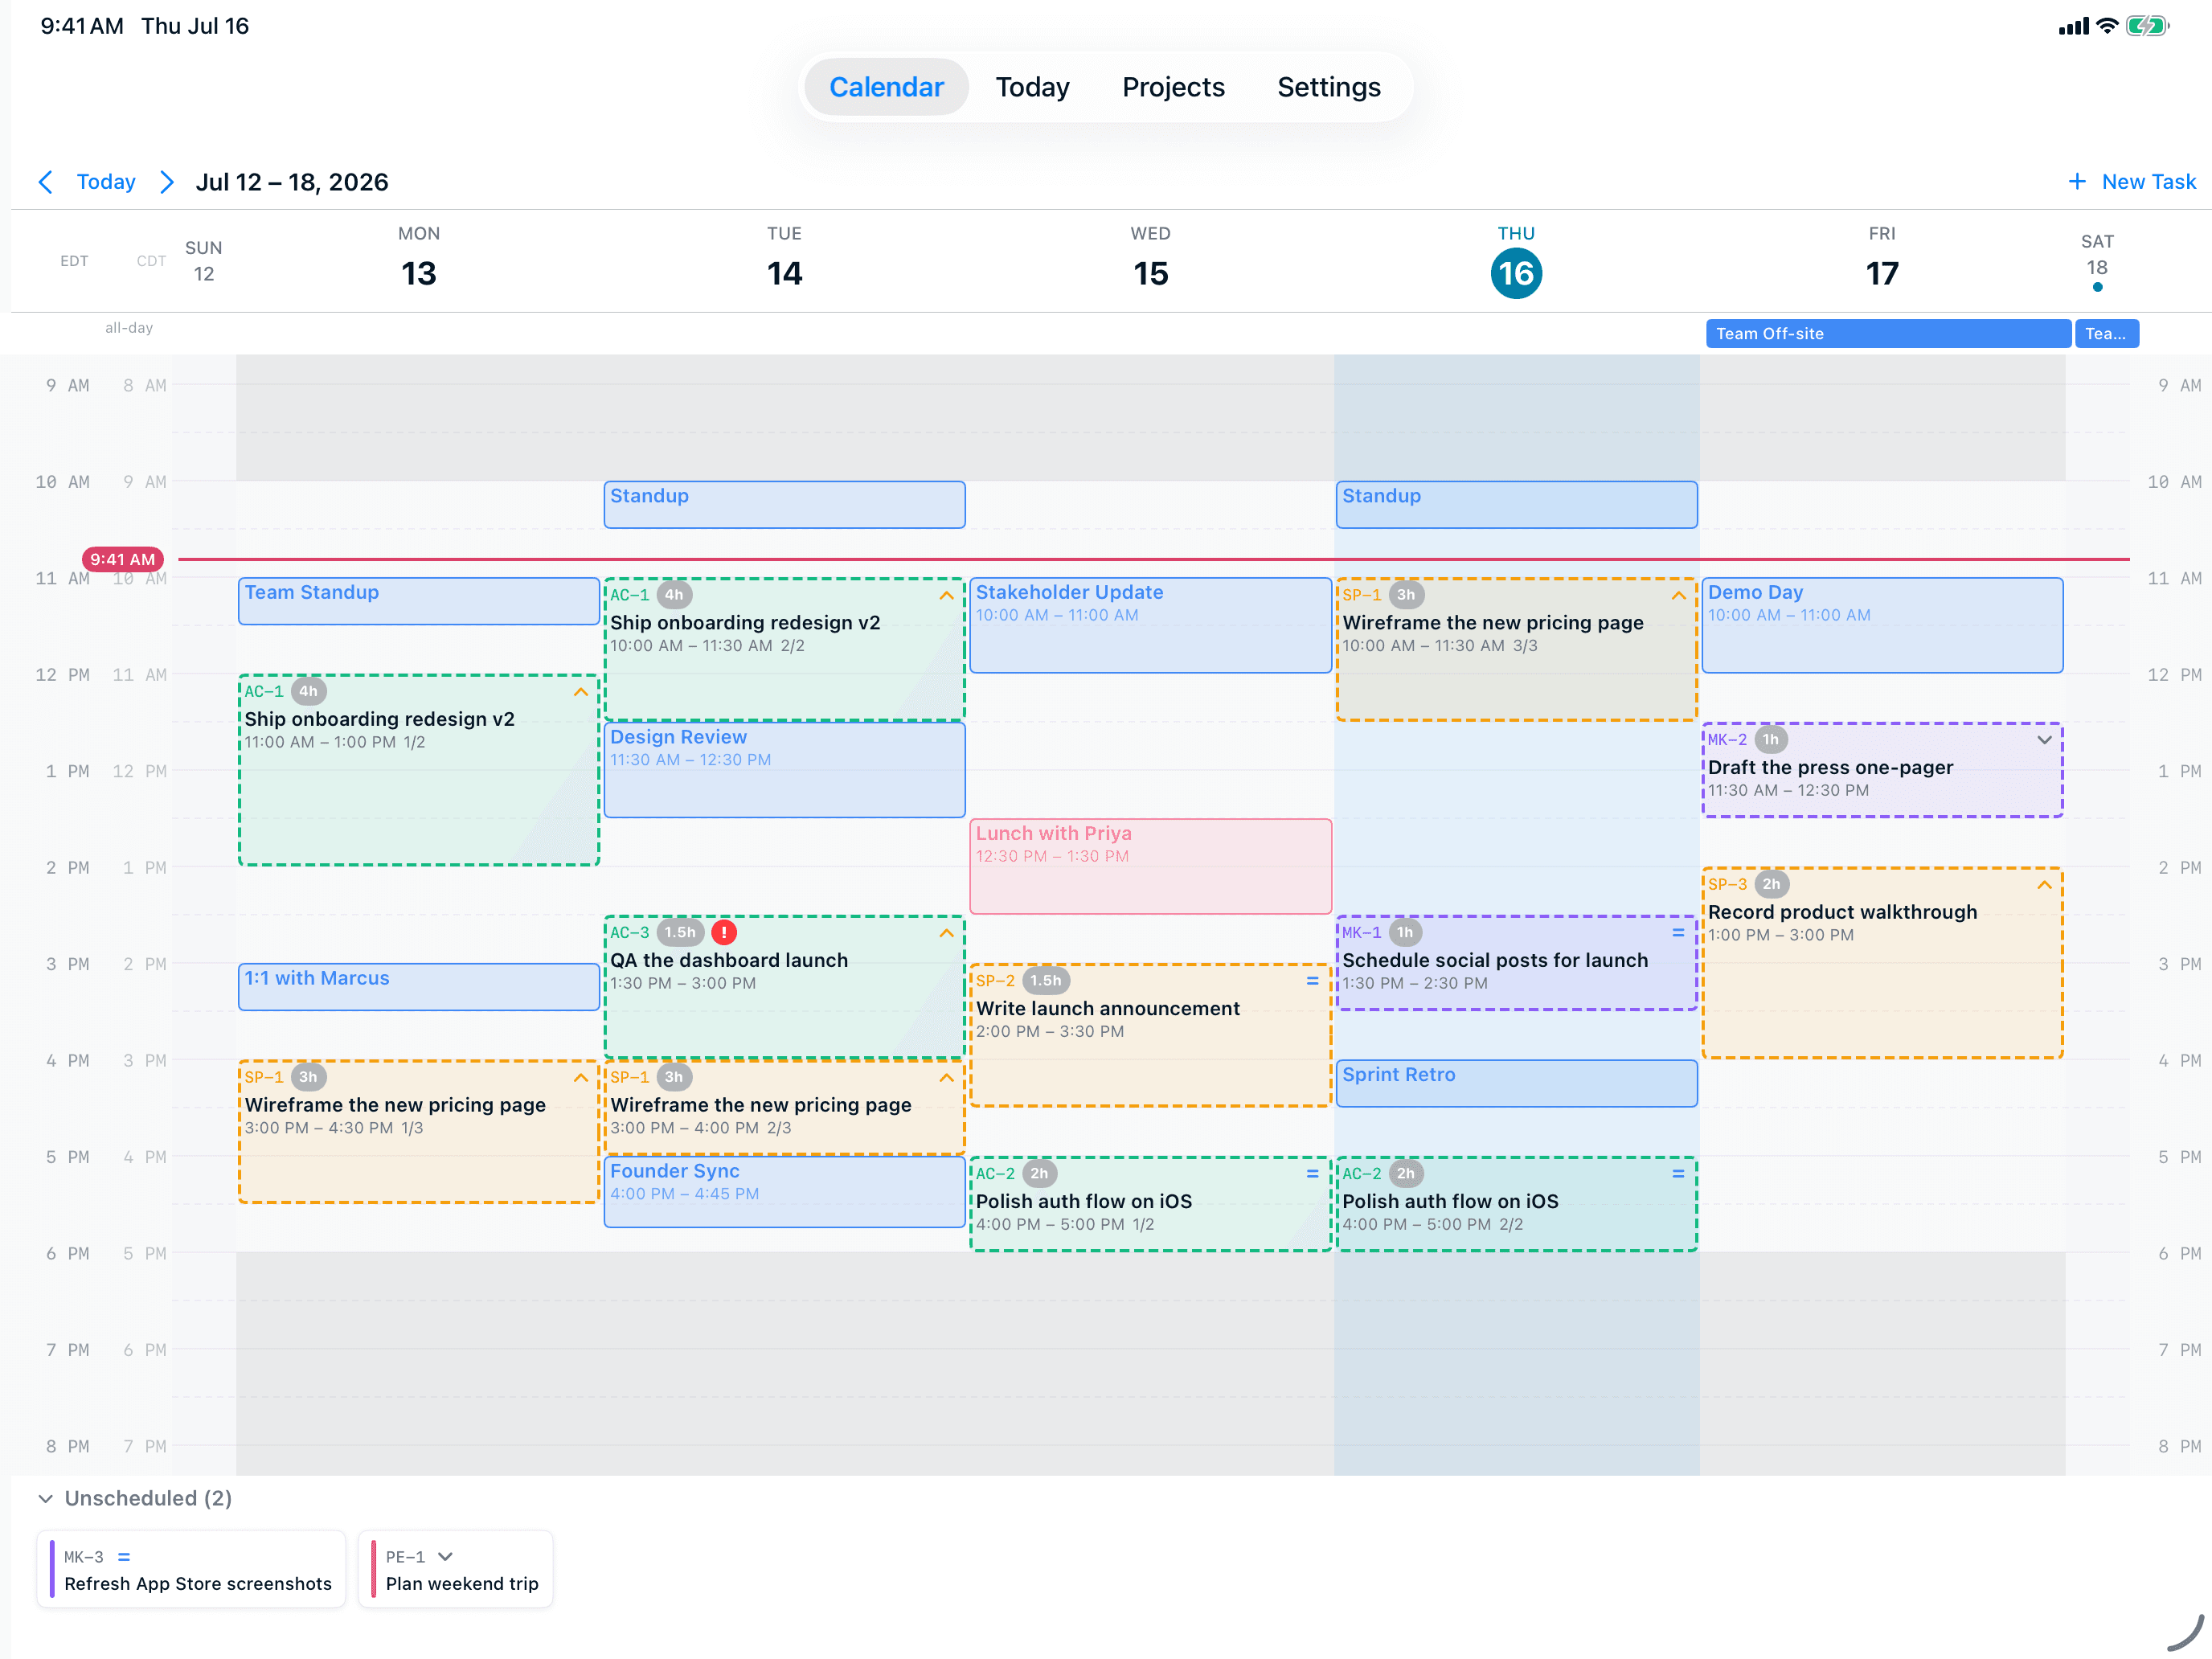Select Friday 17 day header
This screenshot has width=2212, height=1659.
1882,259
